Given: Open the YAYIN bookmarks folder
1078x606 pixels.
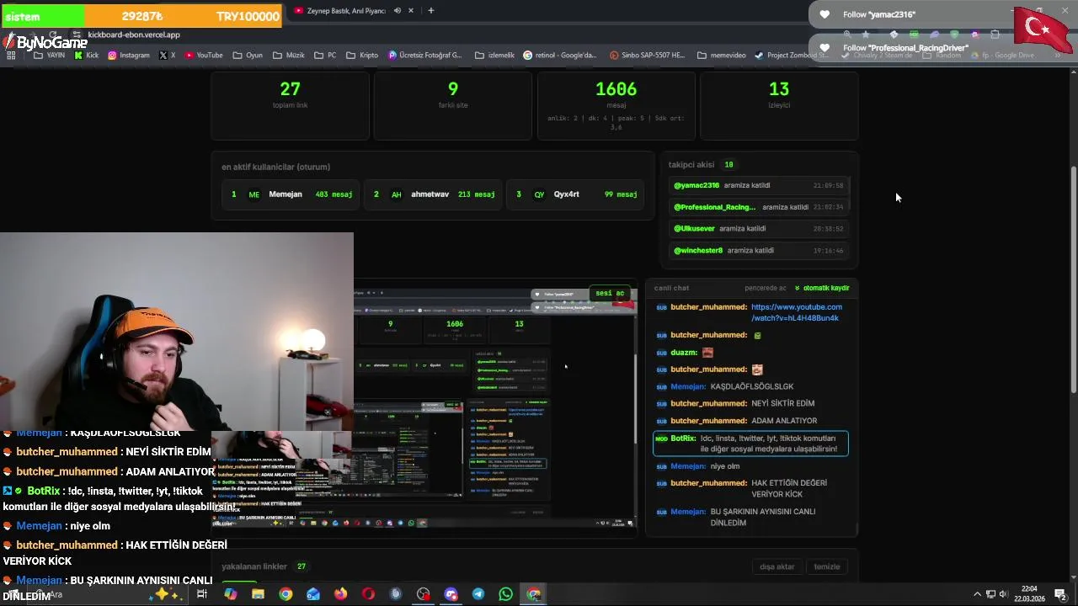Looking at the screenshot, I should click(49, 56).
